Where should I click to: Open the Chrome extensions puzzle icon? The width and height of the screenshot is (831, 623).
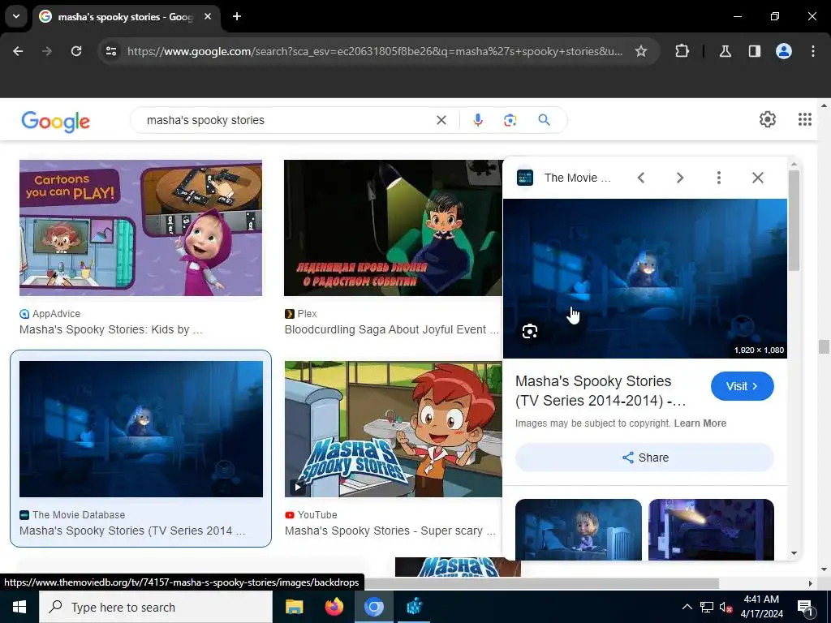pos(682,51)
